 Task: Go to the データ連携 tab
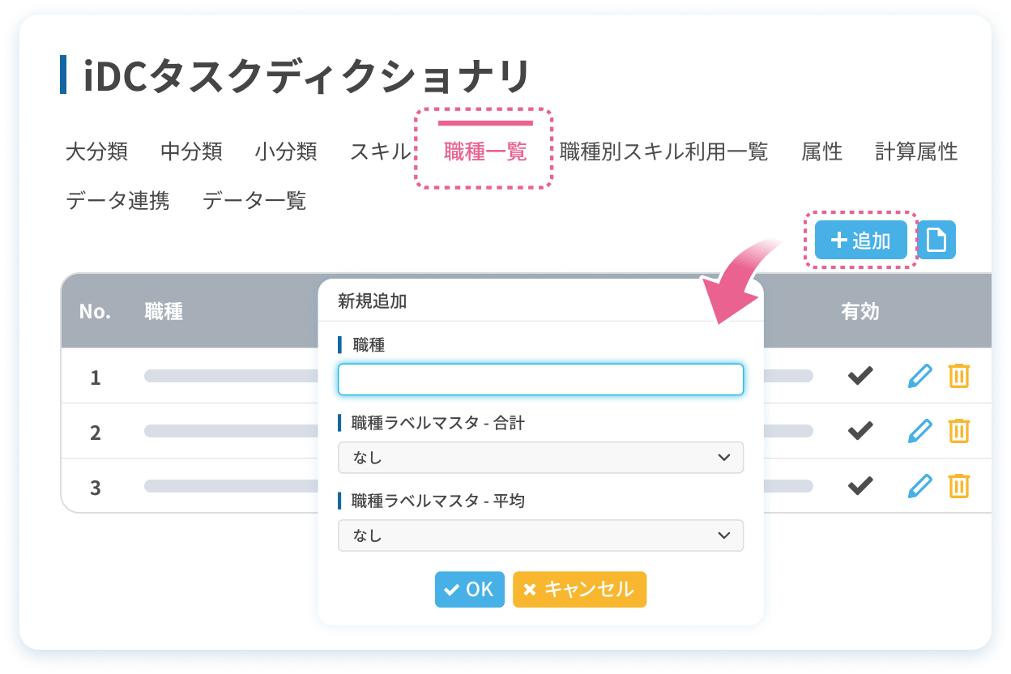[117, 200]
